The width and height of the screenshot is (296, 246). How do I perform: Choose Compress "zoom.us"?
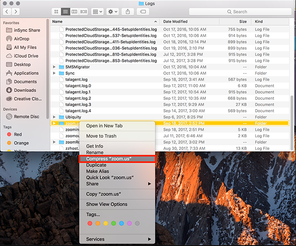click(x=117, y=159)
